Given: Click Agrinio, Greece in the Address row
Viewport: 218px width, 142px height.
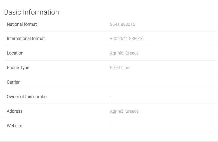Looking at the screenshot, I should tap(124, 111).
